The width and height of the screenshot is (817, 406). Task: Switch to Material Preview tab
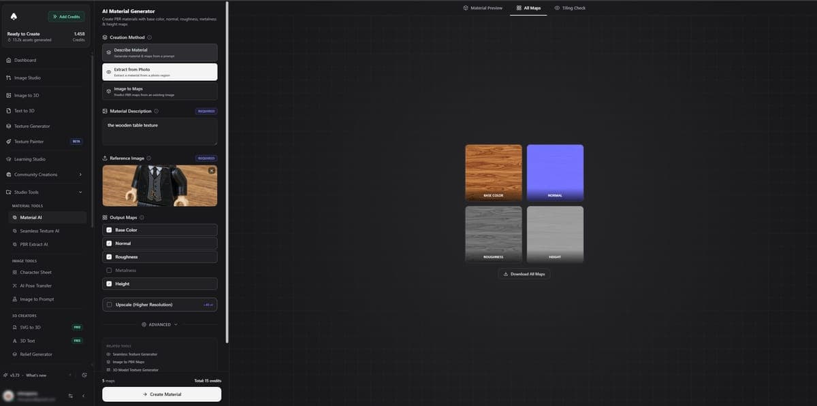[x=483, y=8]
